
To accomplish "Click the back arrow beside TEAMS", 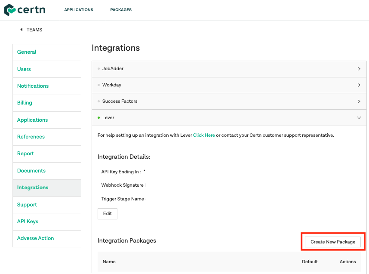I will tap(22, 30).
